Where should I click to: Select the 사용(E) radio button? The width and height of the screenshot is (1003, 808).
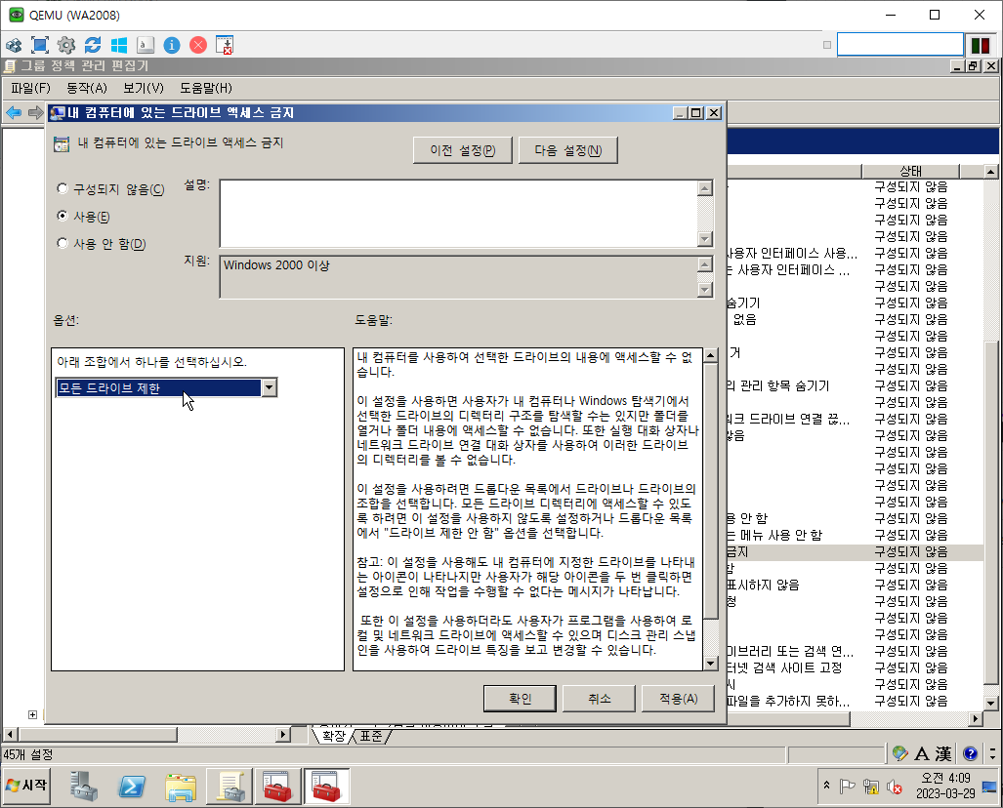point(63,216)
